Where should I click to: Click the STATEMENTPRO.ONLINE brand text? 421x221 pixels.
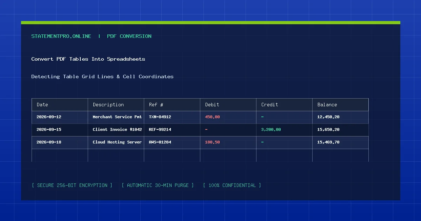[x=61, y=36]
